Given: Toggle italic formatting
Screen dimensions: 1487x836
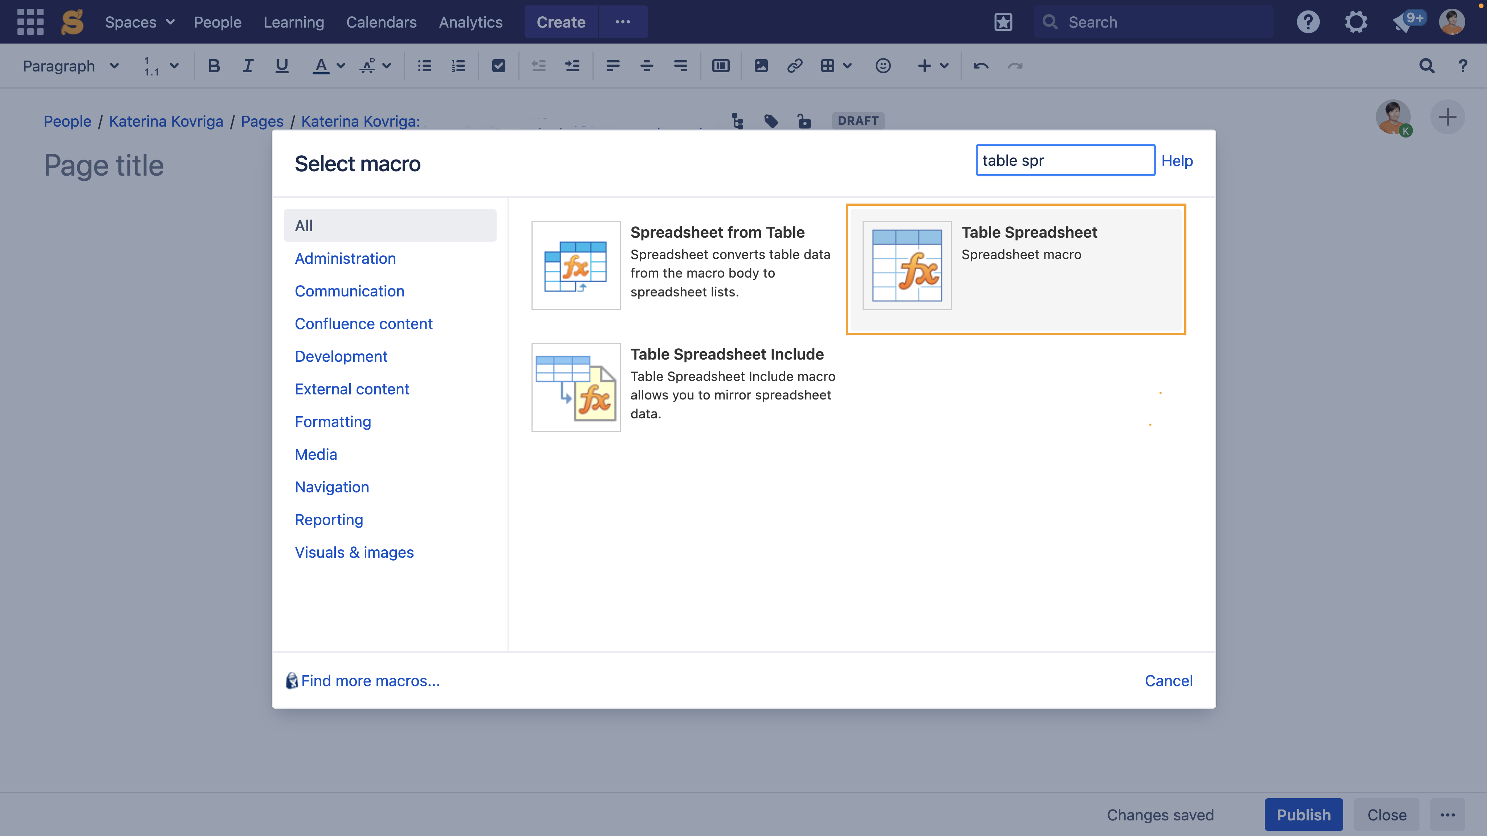Looking at the screenshot, I should (x=248, y=66).
